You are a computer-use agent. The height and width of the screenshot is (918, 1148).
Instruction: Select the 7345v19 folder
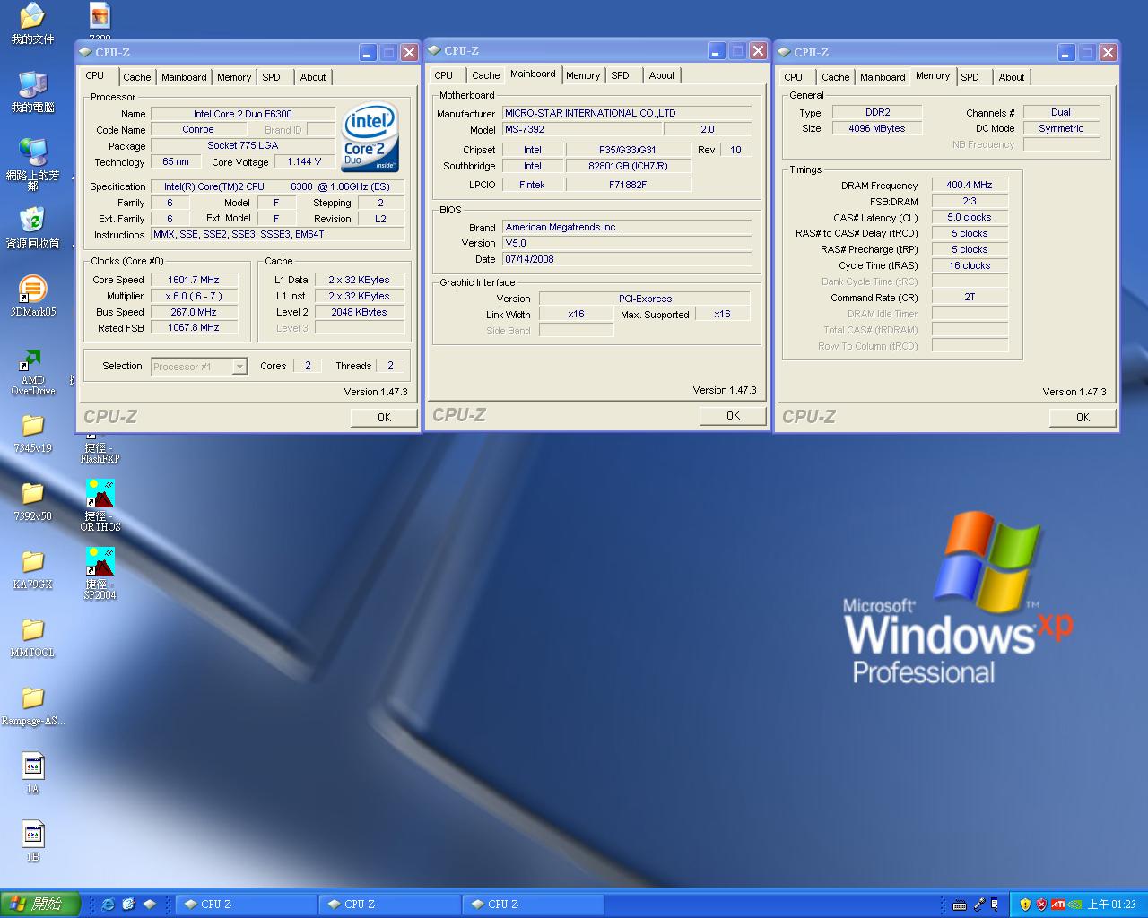tap(32, 433)
